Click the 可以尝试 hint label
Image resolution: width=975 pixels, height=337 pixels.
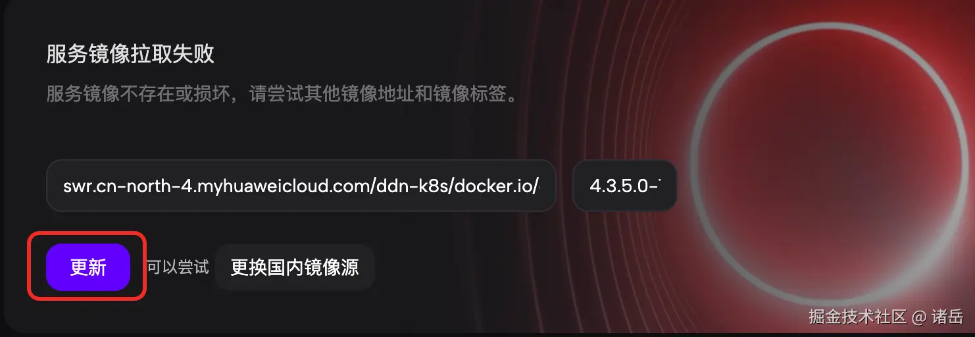178,267
